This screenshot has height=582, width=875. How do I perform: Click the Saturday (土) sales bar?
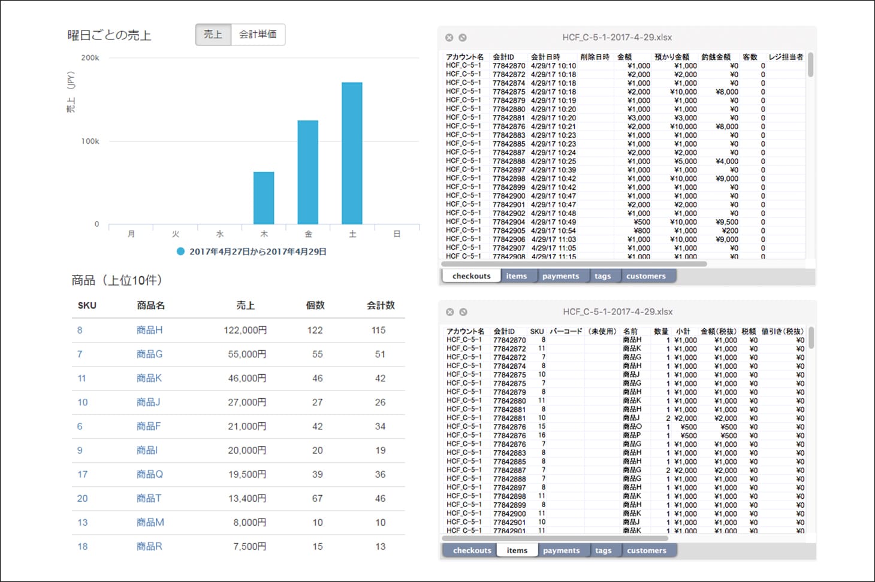(352, 153)
